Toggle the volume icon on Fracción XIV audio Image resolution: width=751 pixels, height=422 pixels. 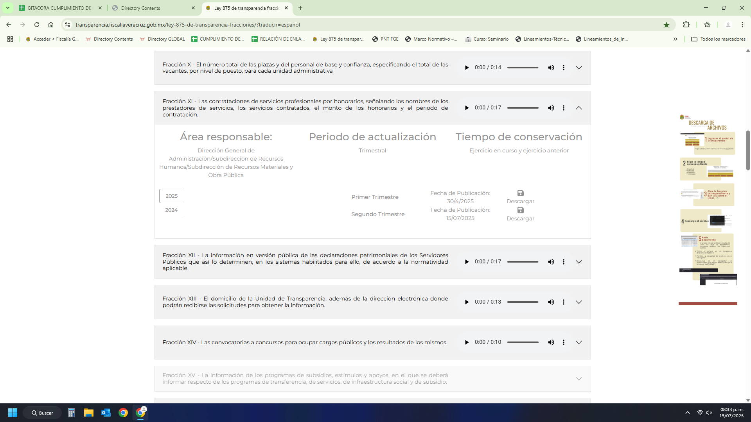tap(551, 342)
